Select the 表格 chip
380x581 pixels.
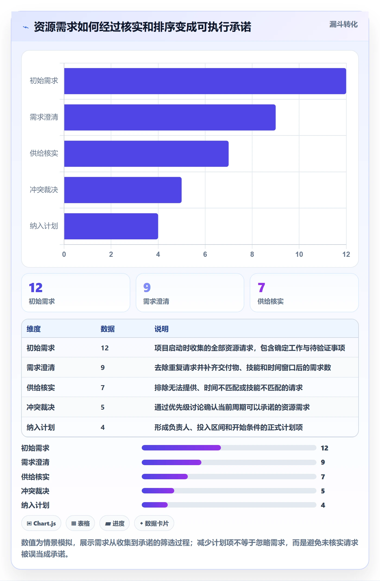pyautogui.click(x=80, y=523)
